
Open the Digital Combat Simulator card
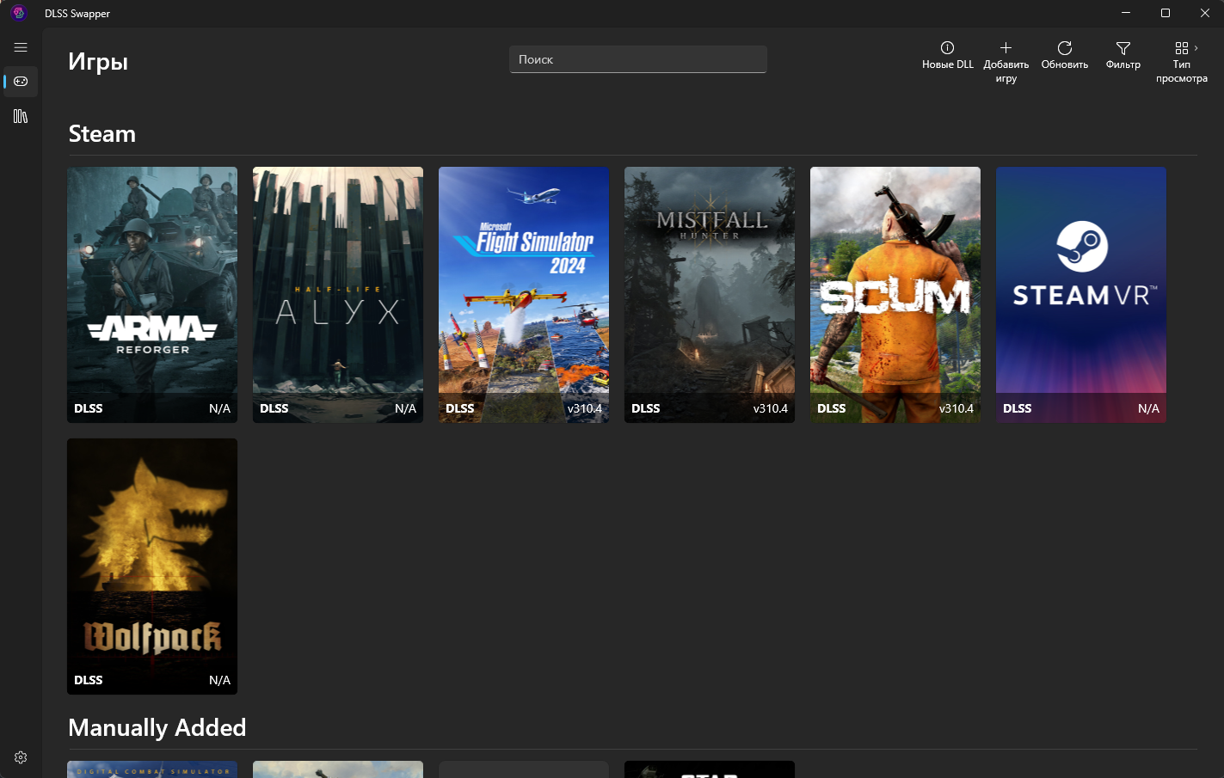coord(152,769)
